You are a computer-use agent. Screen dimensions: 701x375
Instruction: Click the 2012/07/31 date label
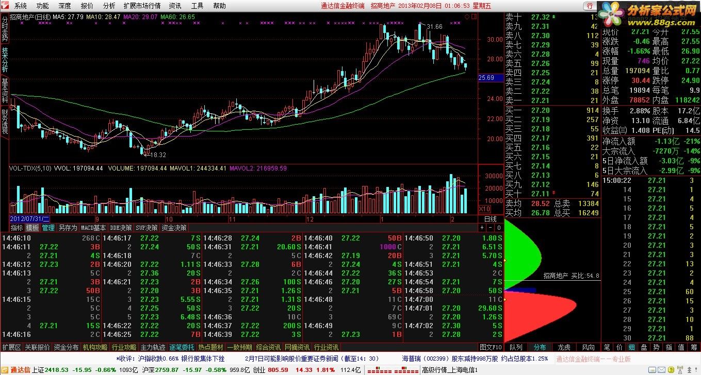click(x=31, y=219)
